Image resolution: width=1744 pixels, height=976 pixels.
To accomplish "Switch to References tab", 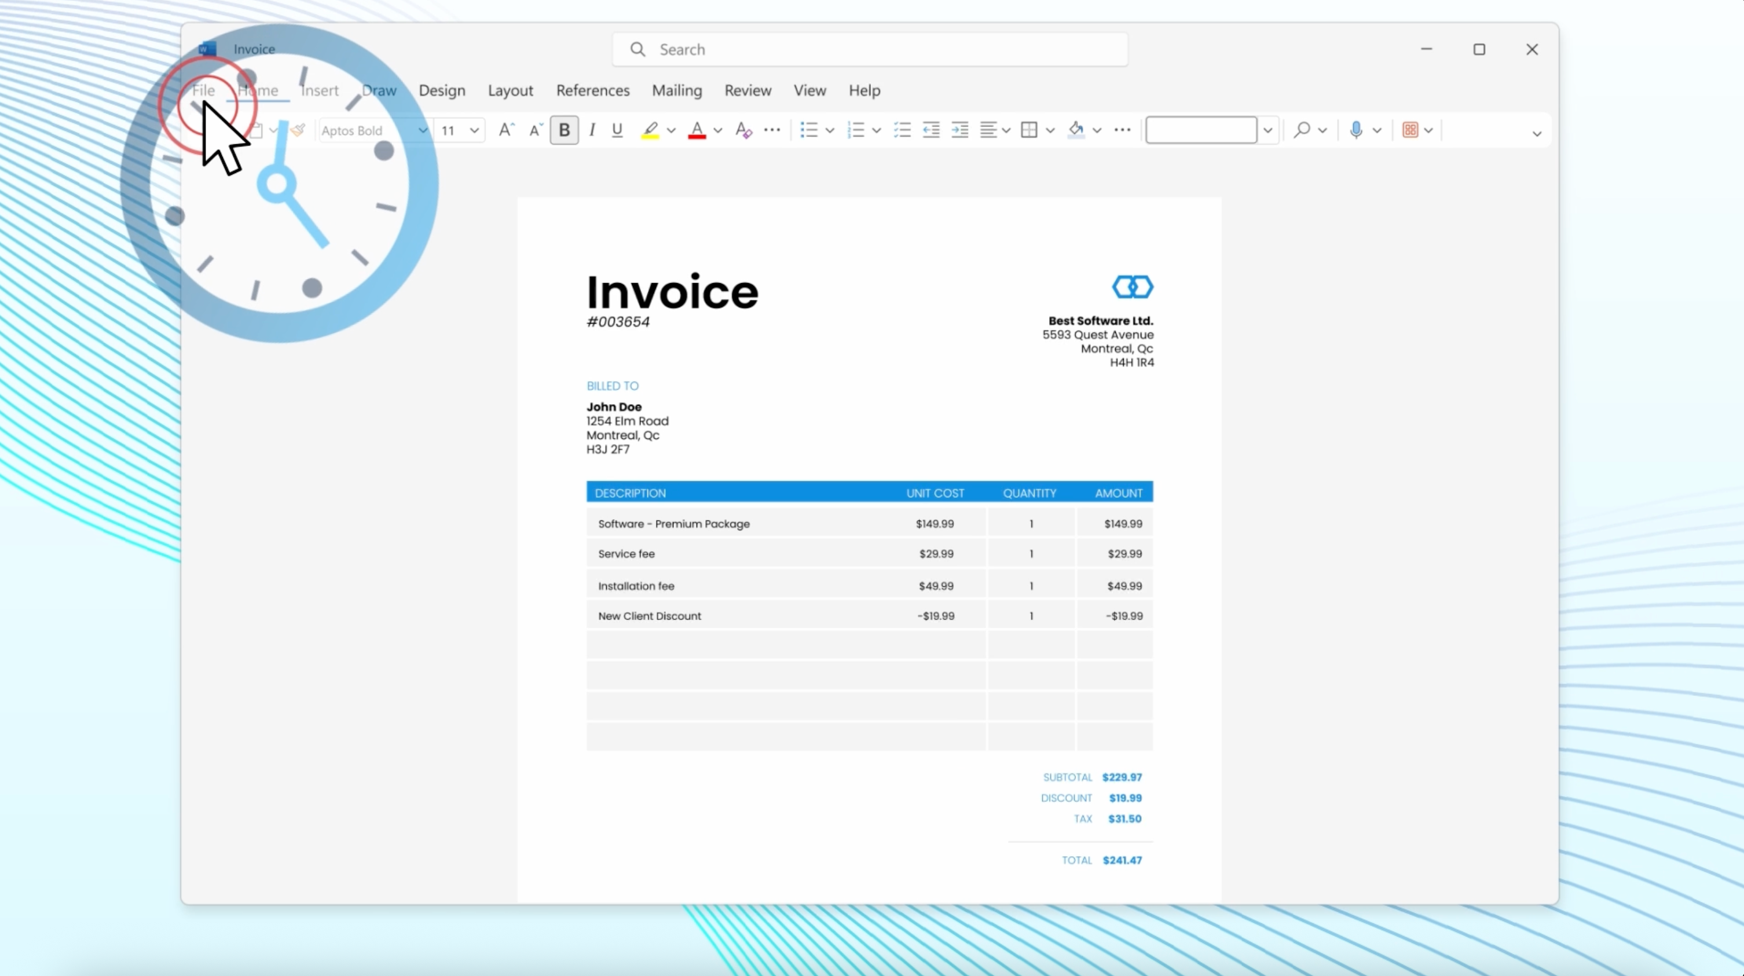I will pos(593,90).
